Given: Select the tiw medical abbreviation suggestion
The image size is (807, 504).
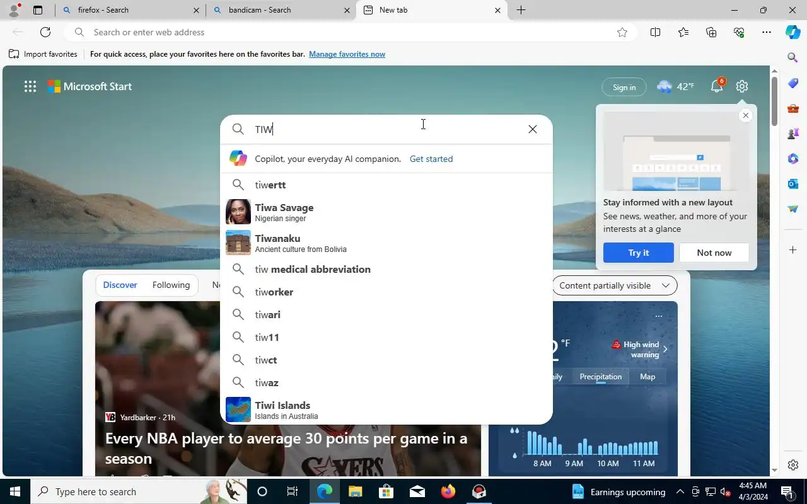Looking at the screenshot, I should [x=386, y=269].
